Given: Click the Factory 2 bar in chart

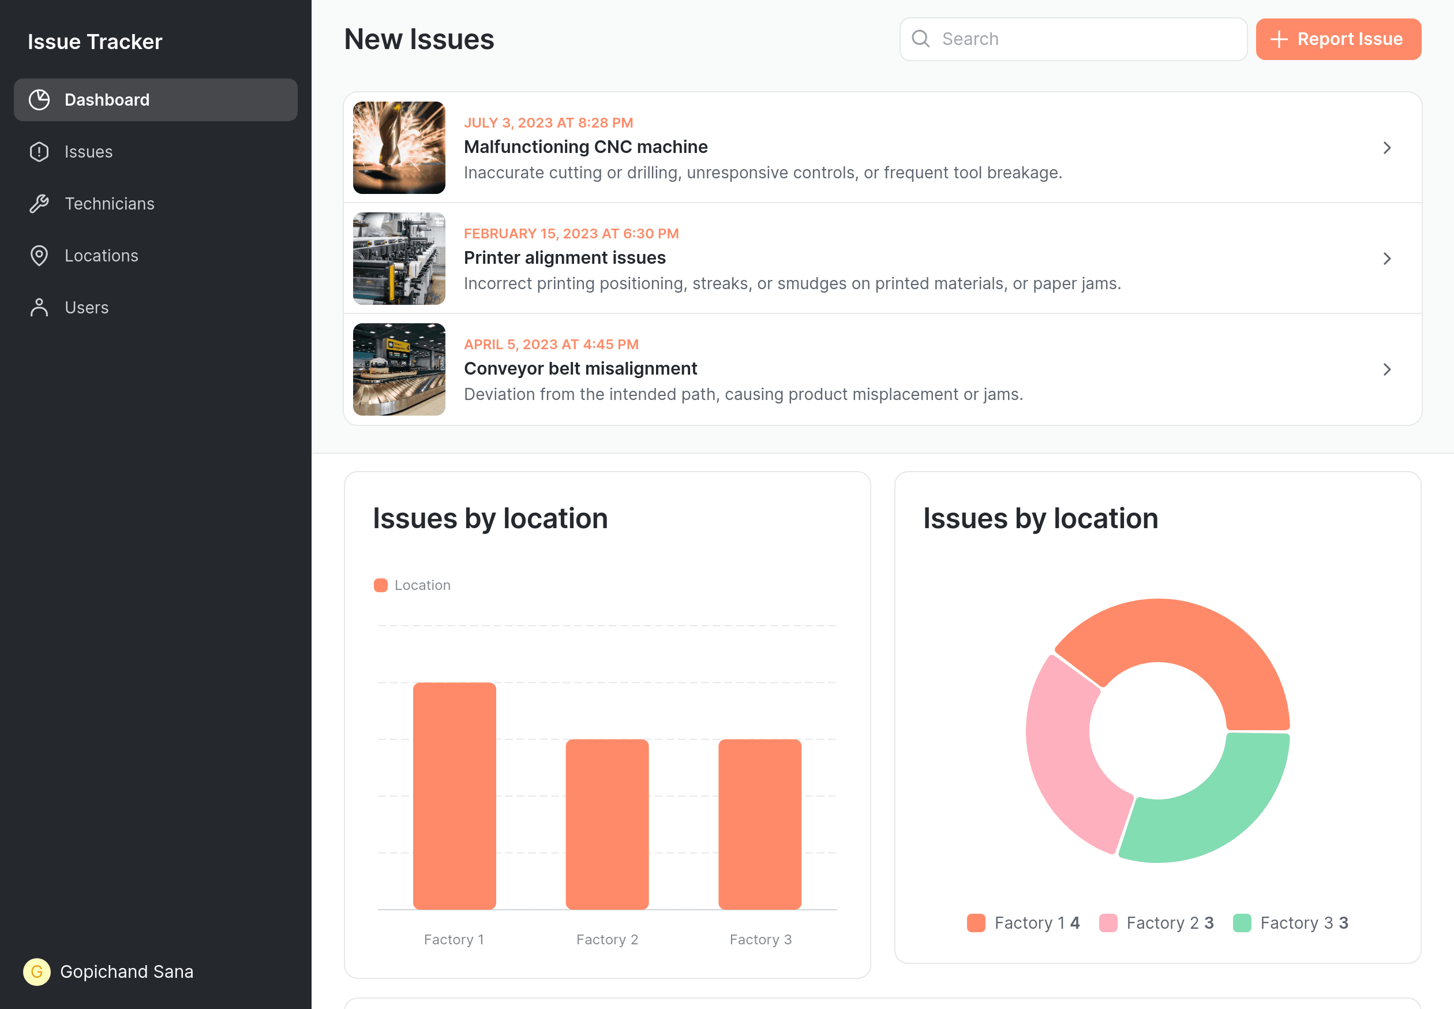Looking at the screenshot, I should [x=607, y=824].
